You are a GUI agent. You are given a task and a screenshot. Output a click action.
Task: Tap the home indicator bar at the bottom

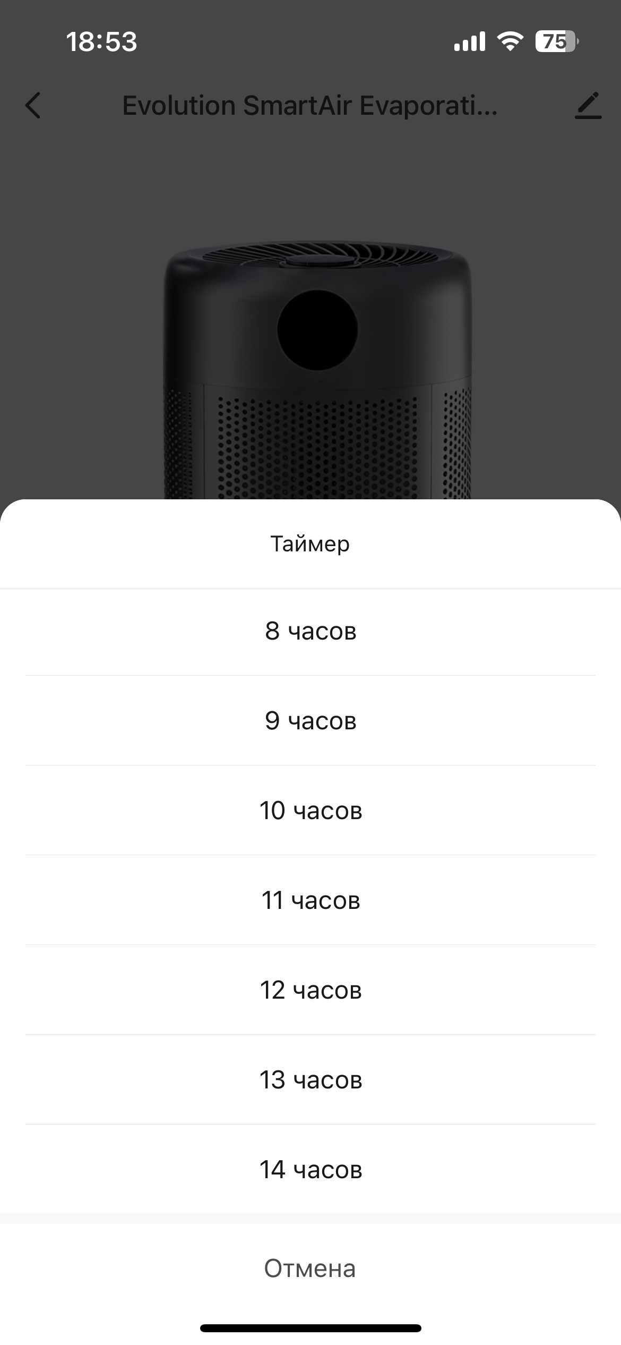click(x=310, y=1328)
